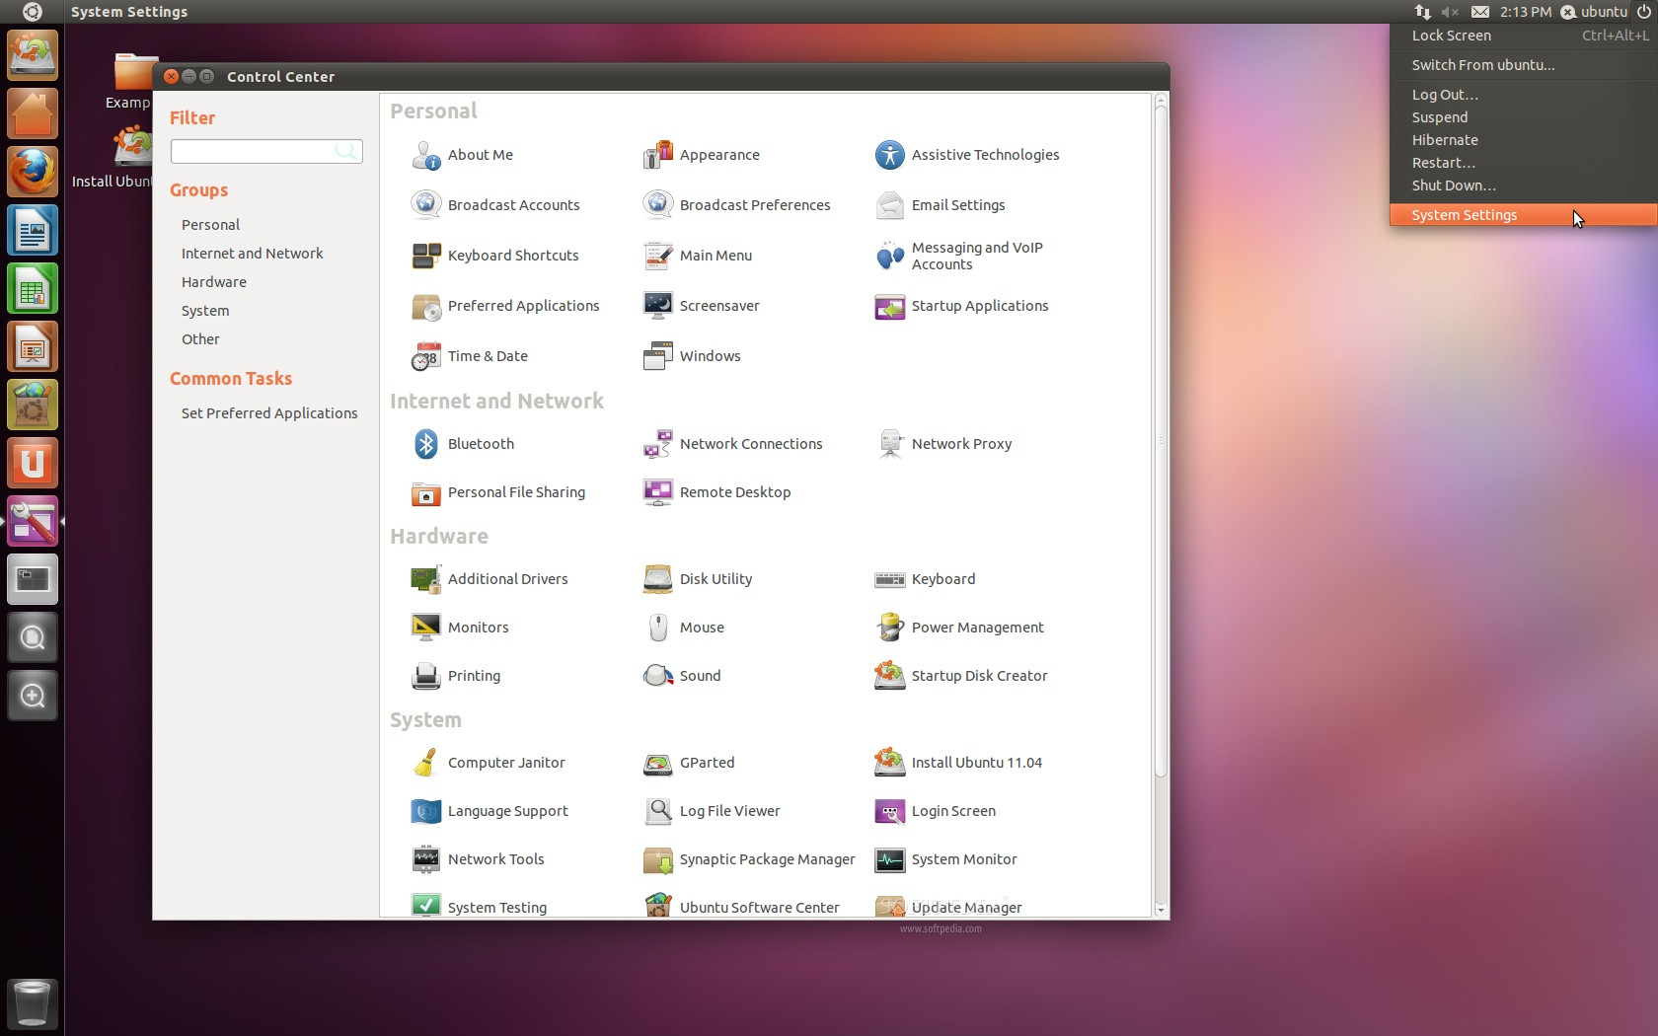Choose Switch From ubuntu... menu entry

pos(1523,65)
